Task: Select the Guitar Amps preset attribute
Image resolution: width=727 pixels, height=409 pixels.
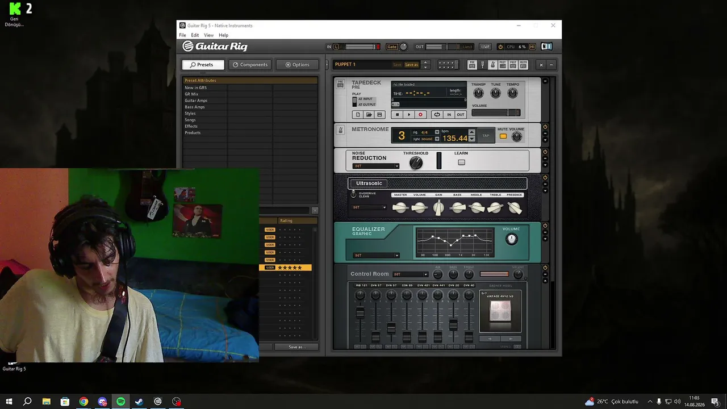Action: [196, 101]
